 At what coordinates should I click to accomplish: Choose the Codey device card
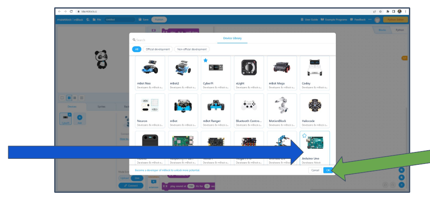tap(315, 73)
